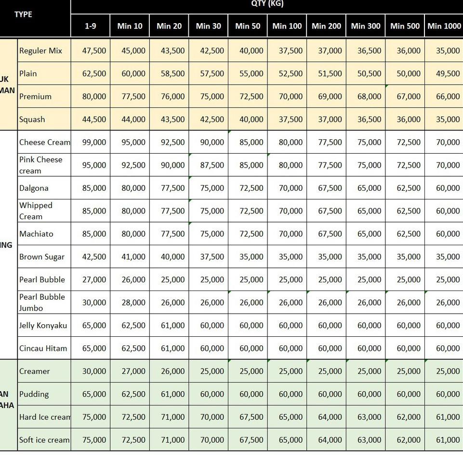Click Cheese Cream Min 20 price 92,500
Image resolution: width=463 pixels, height=463 pixels.
(169, 142)
